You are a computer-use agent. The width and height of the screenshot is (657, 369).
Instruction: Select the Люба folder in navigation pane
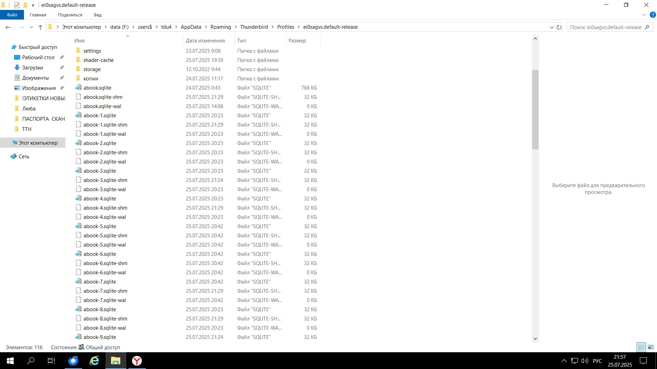pos(29,109)
